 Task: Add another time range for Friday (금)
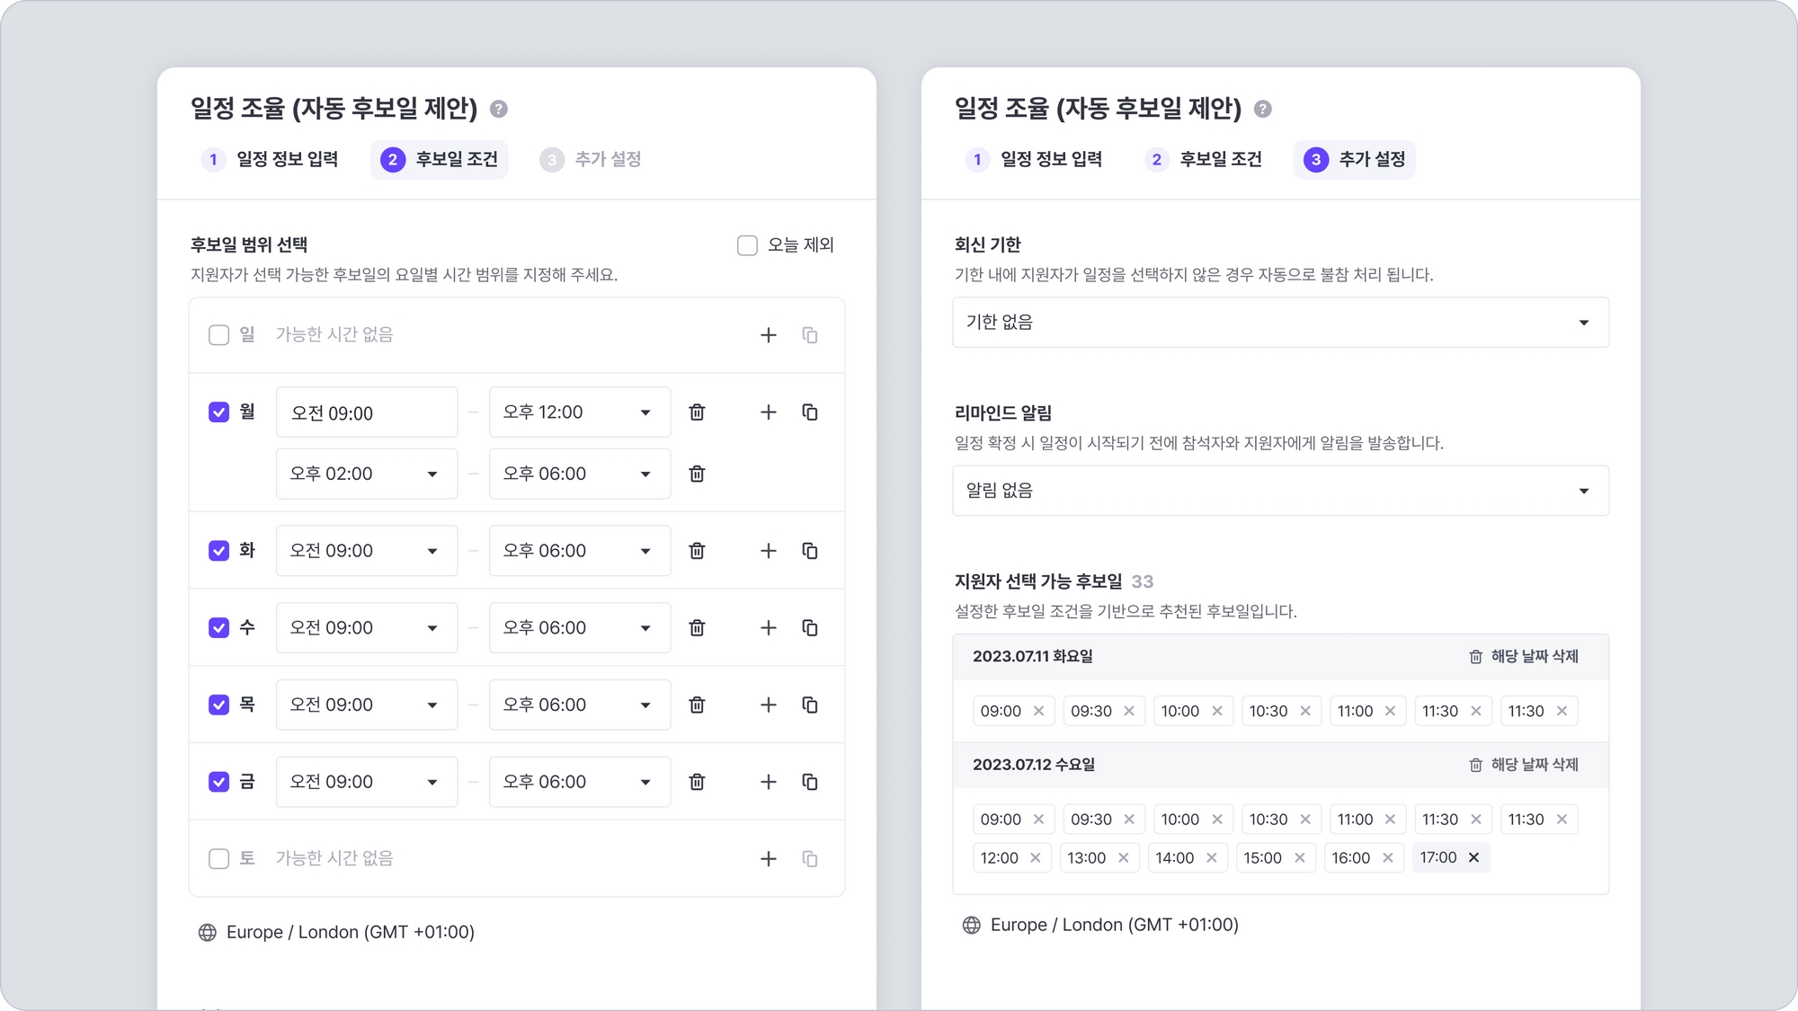click(768, 782)
